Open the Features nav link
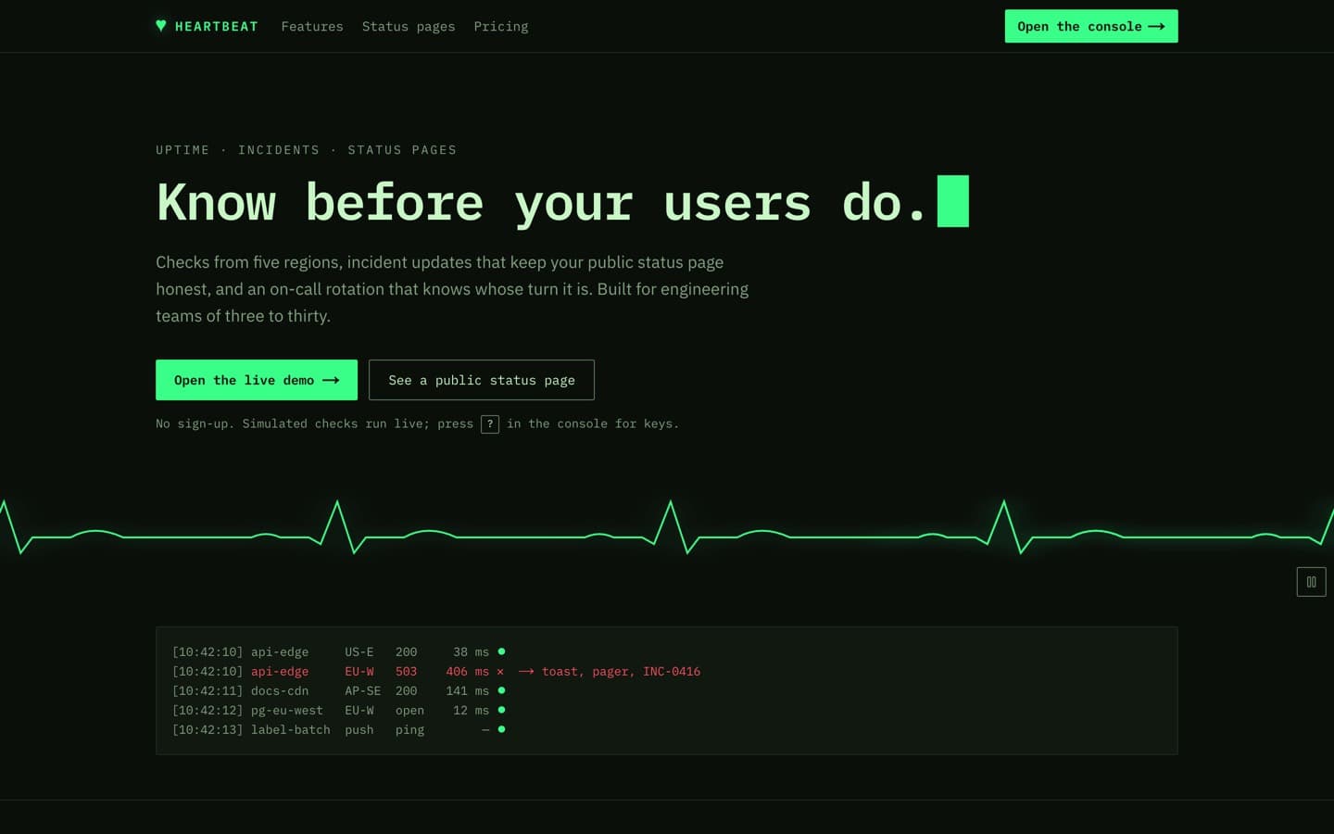 (312, 27)
